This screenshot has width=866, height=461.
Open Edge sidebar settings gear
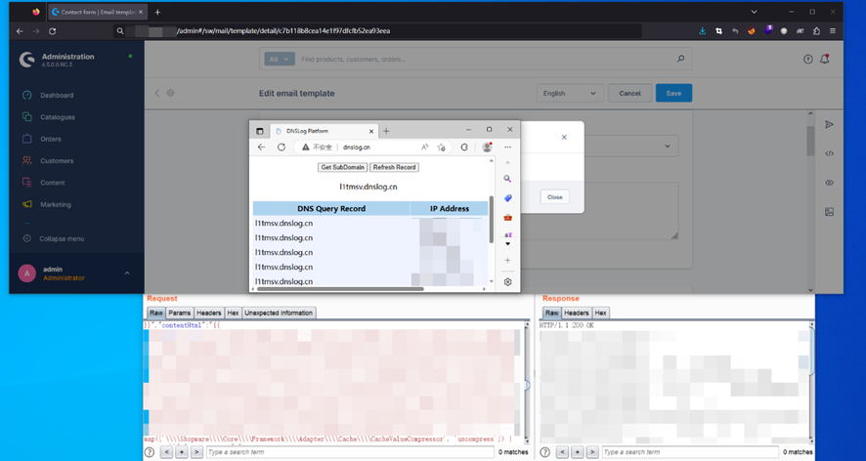(507, 282)
